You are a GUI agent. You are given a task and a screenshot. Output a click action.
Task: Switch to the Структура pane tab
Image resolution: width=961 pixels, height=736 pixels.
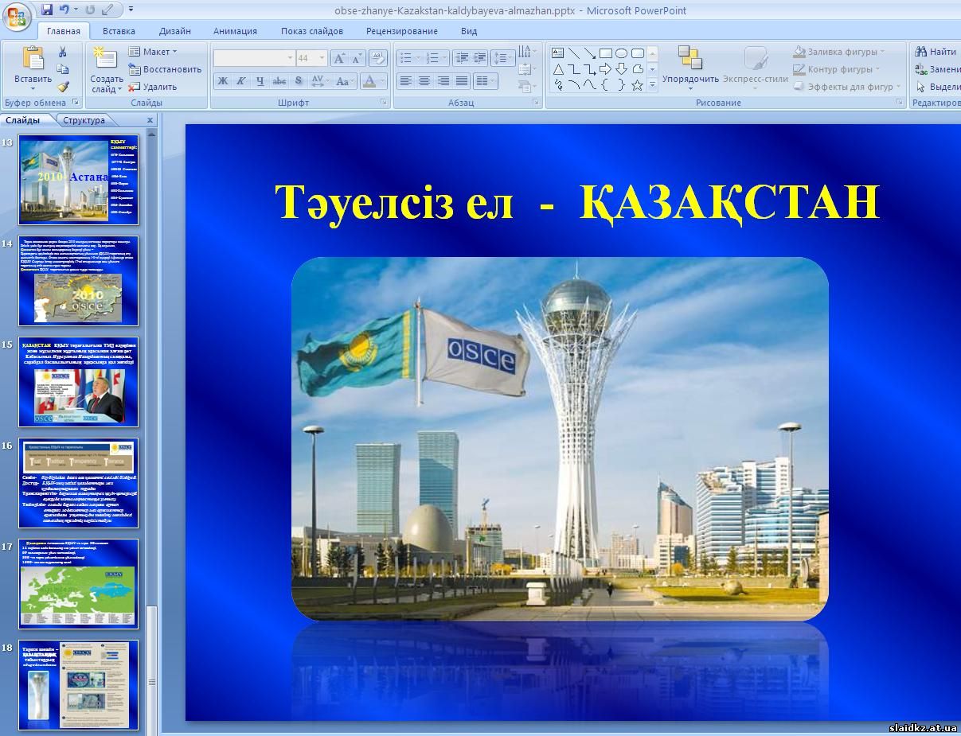click(x=84, y=120)
